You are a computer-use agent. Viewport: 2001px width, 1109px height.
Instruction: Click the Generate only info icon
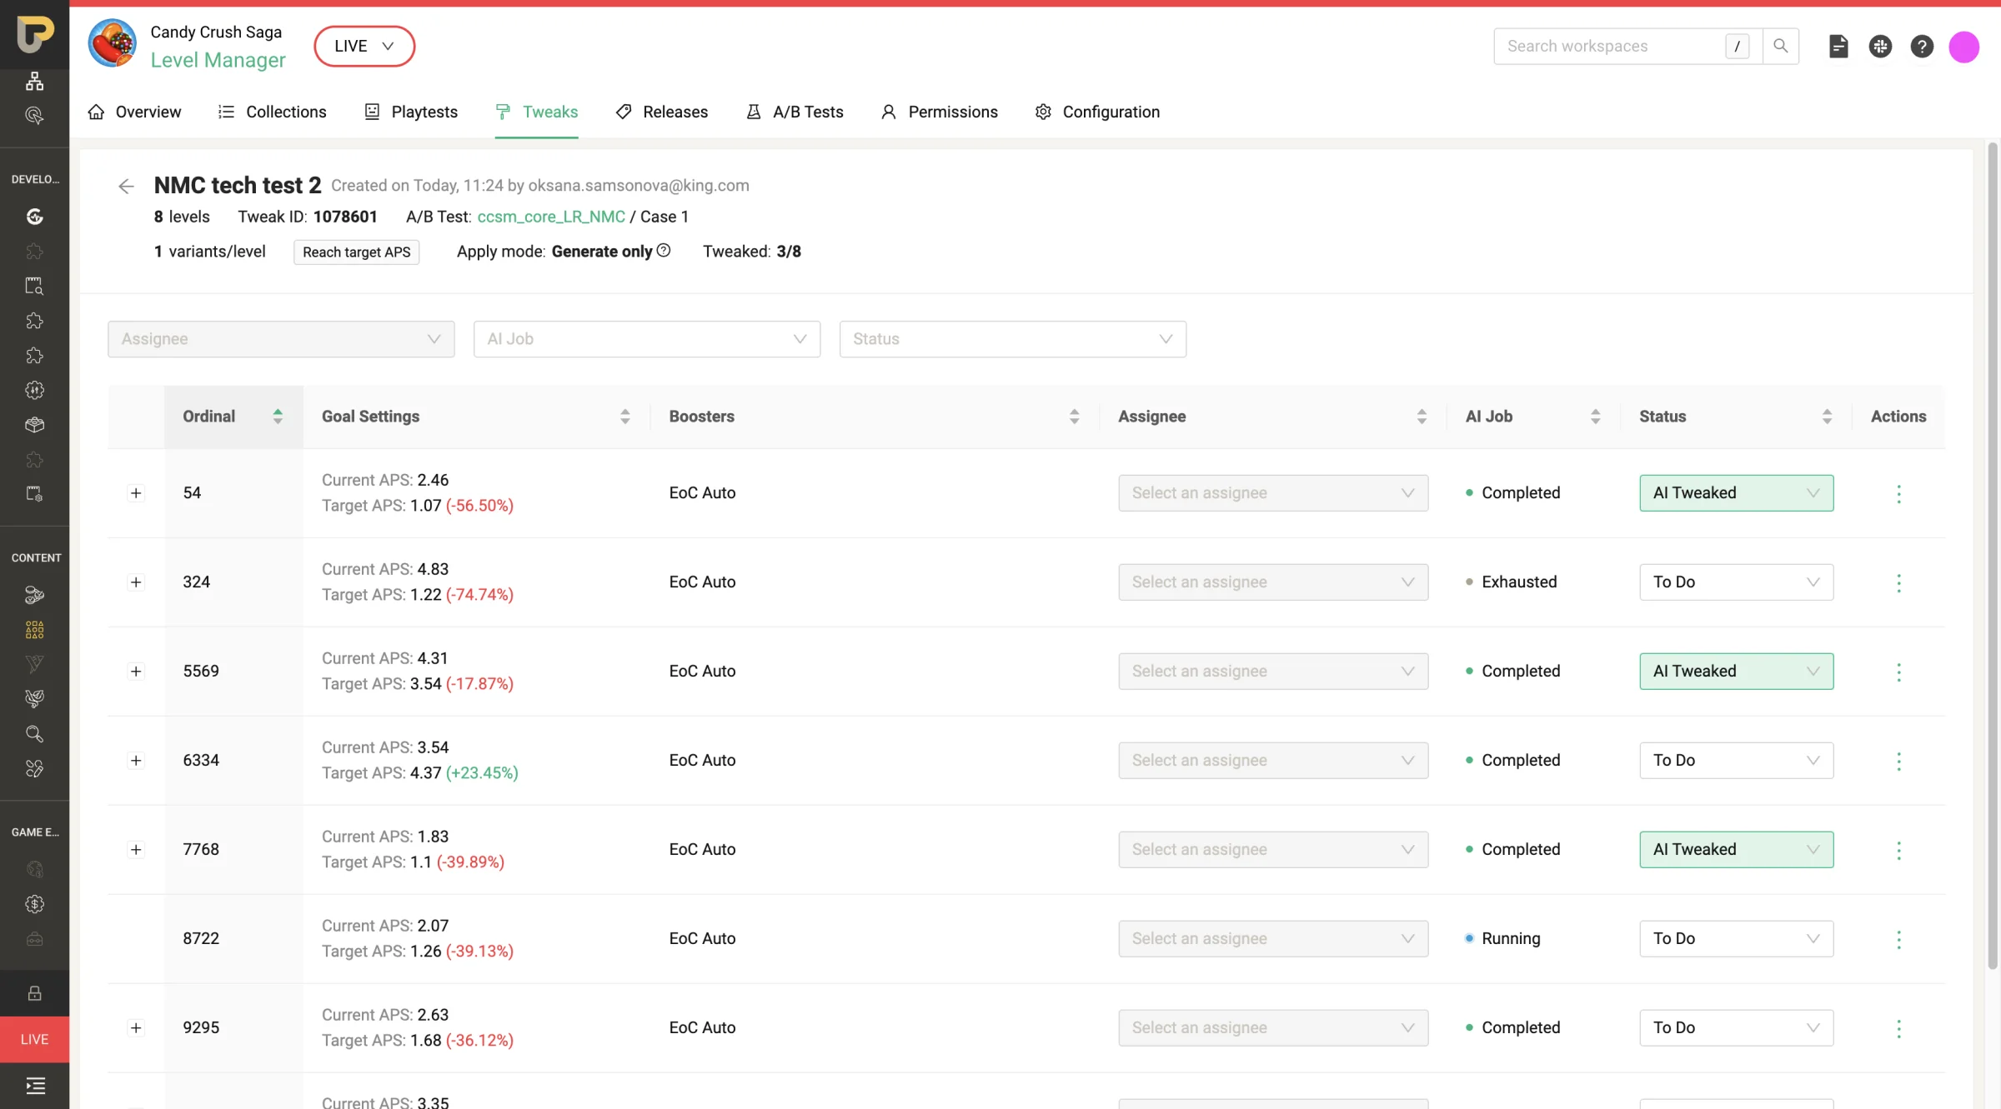click(x=664, y=251)
